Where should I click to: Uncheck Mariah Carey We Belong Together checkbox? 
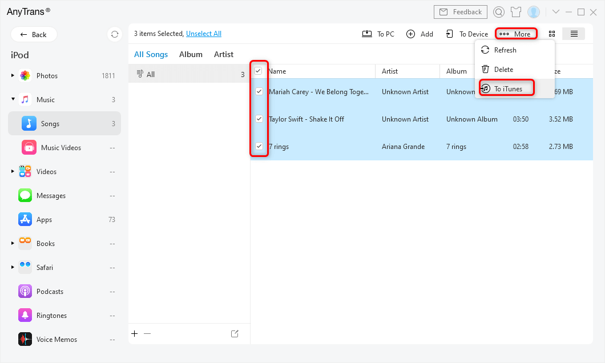[259, 91]
